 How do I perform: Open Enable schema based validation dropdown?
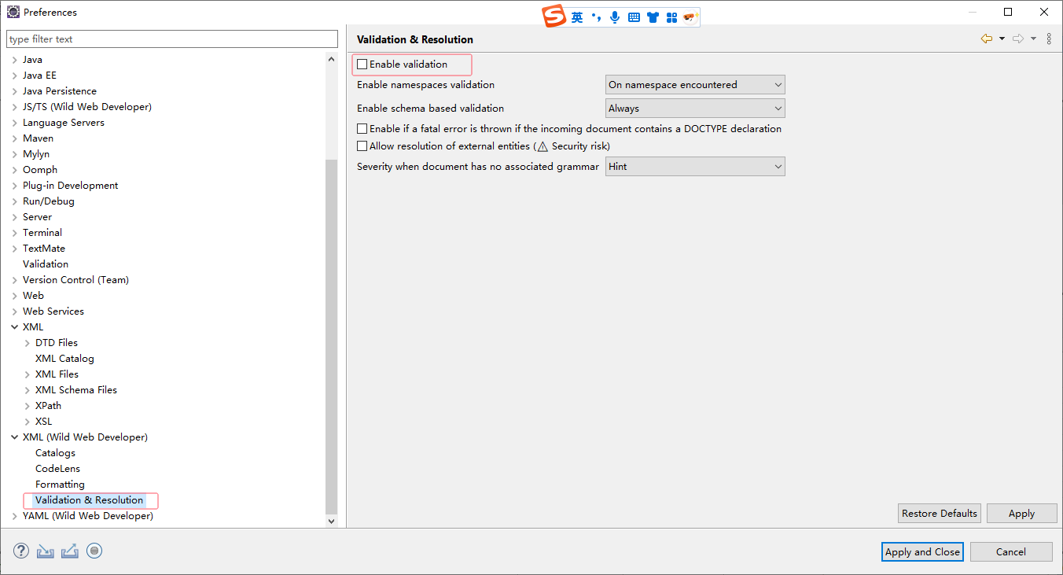(695, 109)
